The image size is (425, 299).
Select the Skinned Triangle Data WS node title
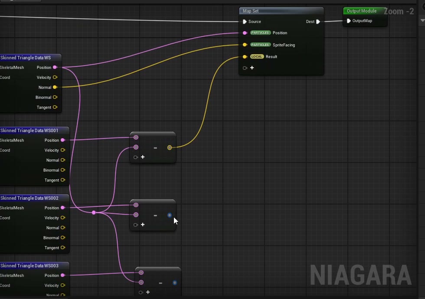(26, 58)
